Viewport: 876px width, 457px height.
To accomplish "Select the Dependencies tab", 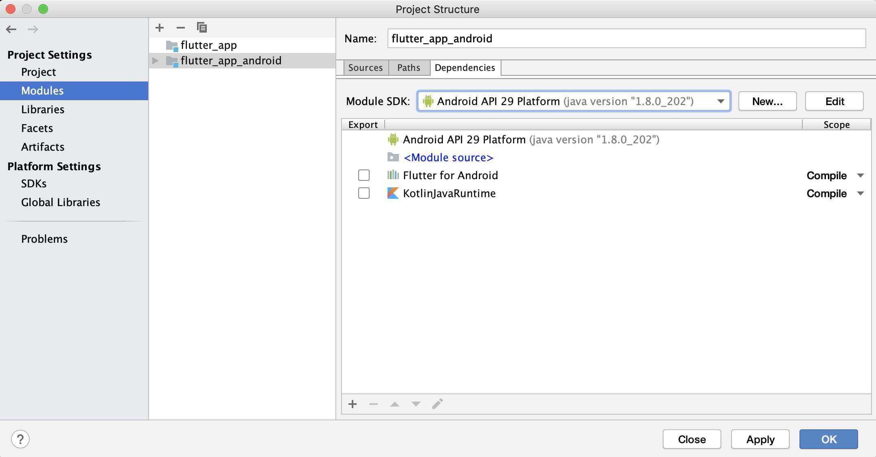I will tap(465, 68).
